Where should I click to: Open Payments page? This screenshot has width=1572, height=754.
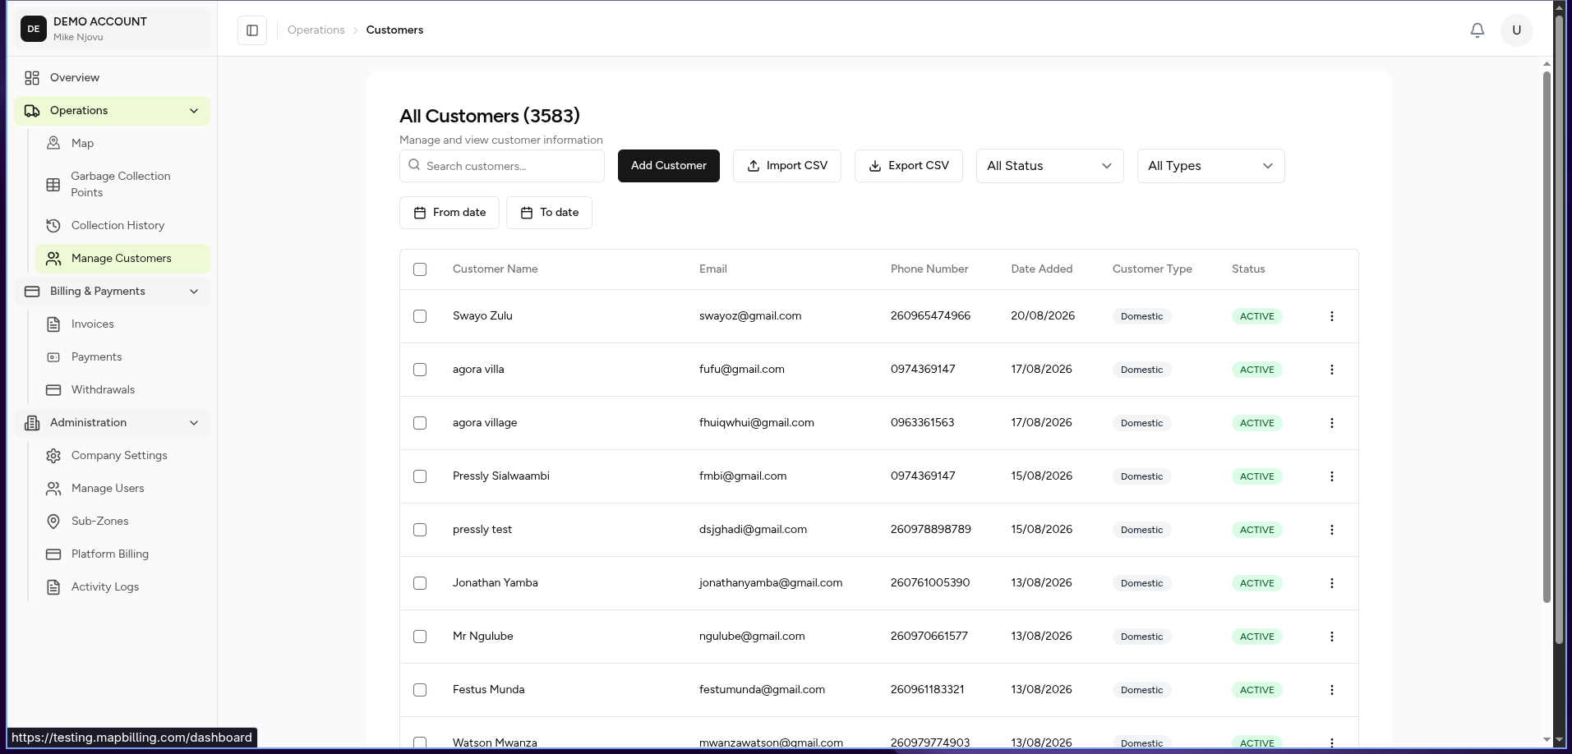pyautogui.click(x=122, y=357)
